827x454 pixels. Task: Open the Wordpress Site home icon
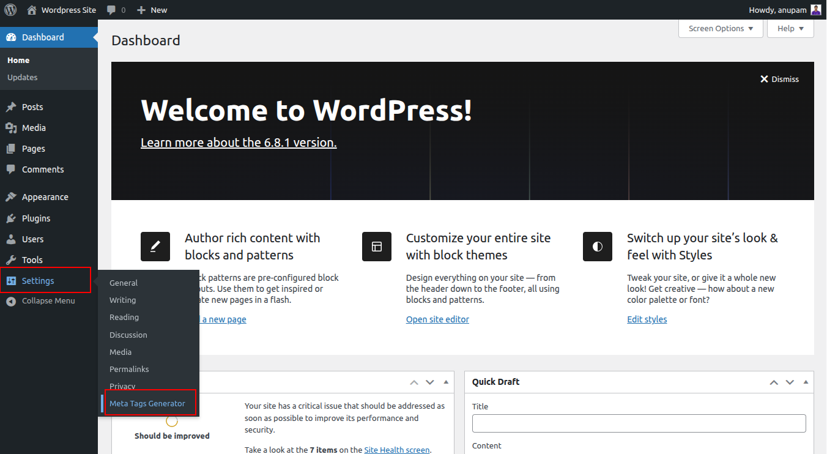[x=32, y=10]
